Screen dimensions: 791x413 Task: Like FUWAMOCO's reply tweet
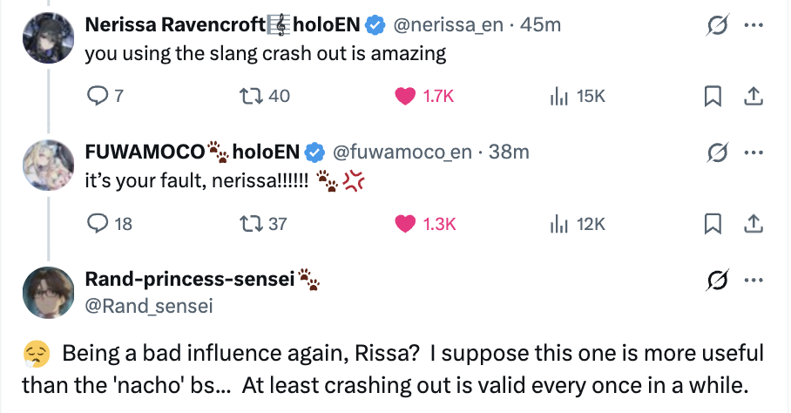(405, 224)
